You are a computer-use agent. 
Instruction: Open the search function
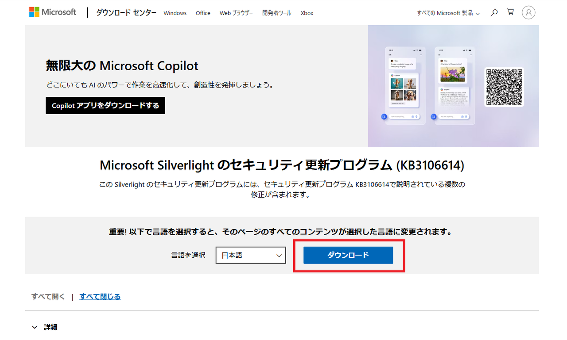coord(493,12)
